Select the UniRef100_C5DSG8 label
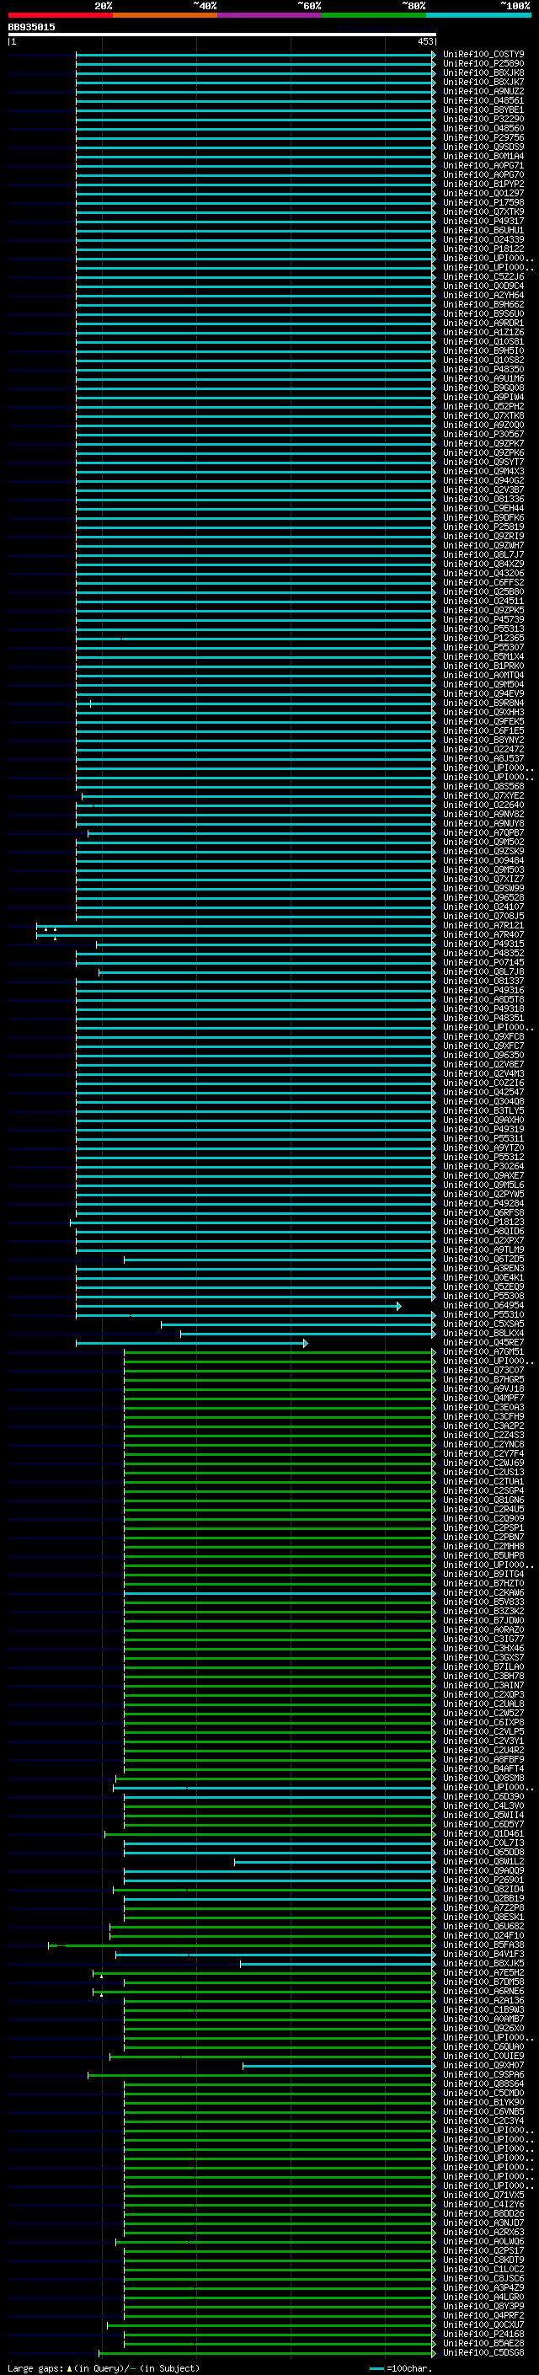The image size is (539, 2375). click(x=483, y=2352)
